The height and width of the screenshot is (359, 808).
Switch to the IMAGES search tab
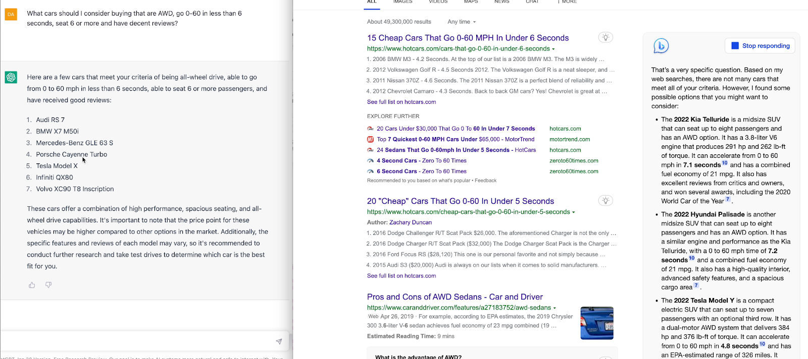click(x=403, y=2)
